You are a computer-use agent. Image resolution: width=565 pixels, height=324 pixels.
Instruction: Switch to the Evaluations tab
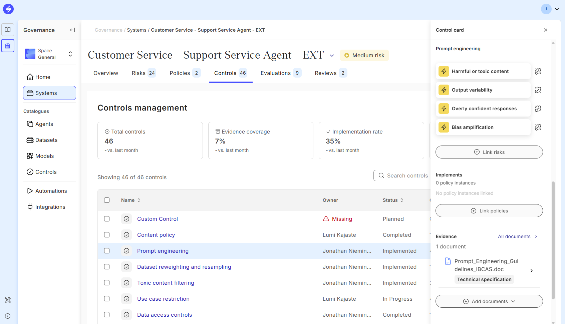tap(281, 73)
